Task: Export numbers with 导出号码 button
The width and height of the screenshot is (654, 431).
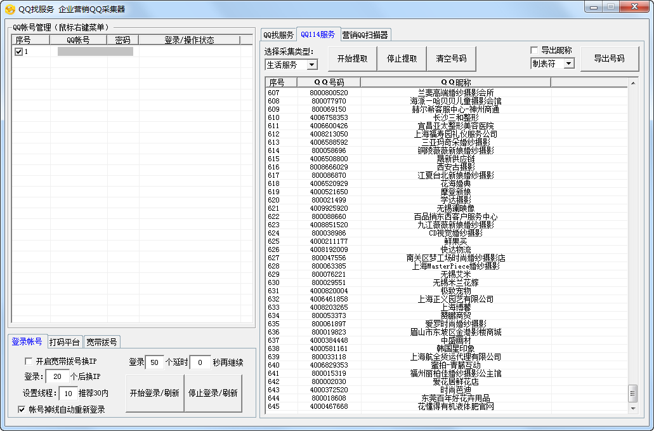Action: [x=608, y=58]
